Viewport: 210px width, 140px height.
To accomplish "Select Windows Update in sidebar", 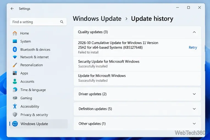I will click(x=38, y=124).
